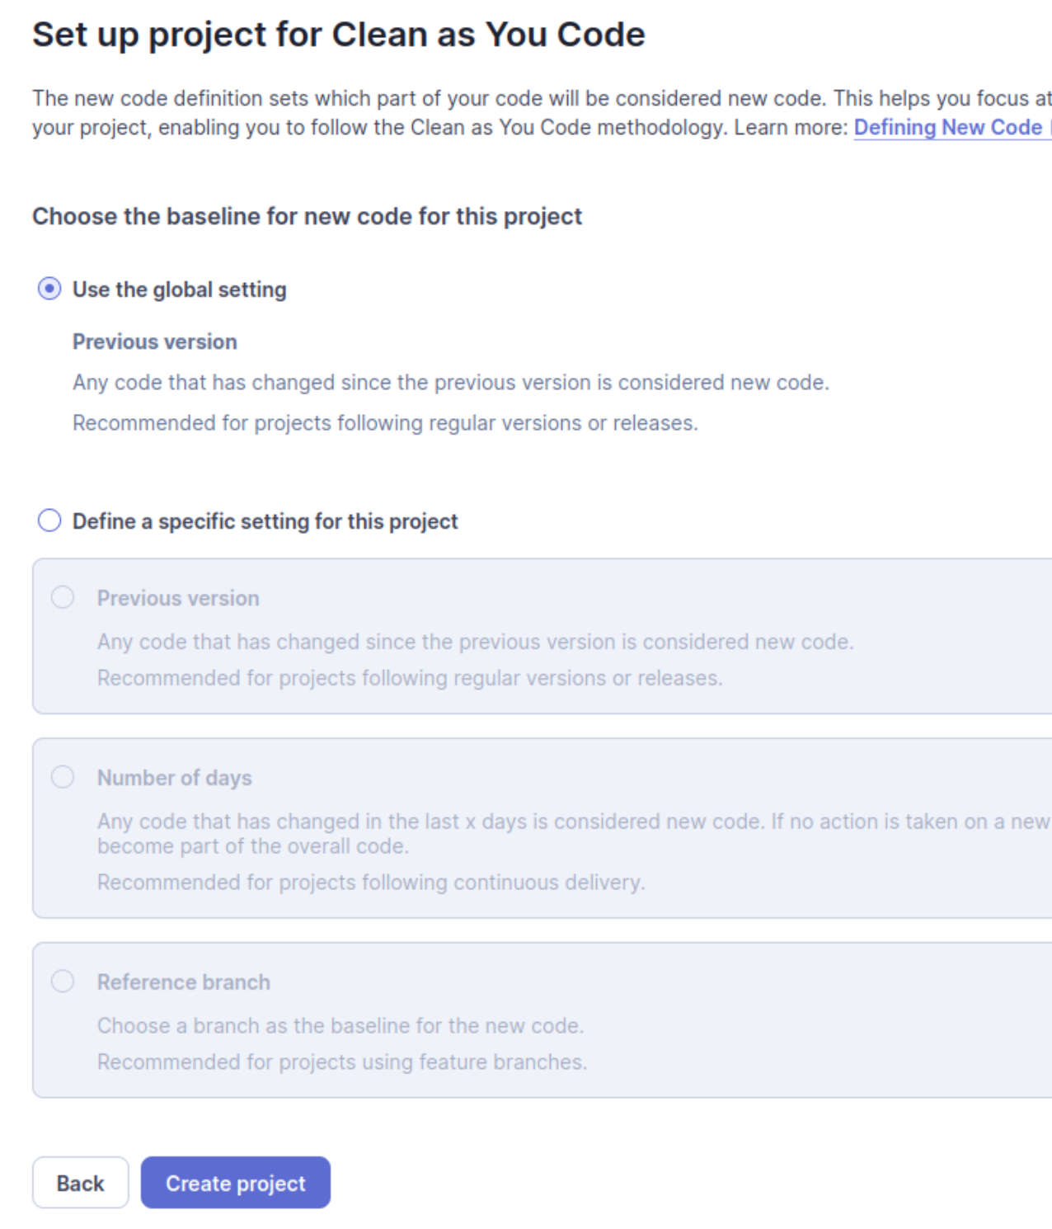Click the new code definition intro paragraph
The image size is (1052, 1229).
[x=542, y=113]
